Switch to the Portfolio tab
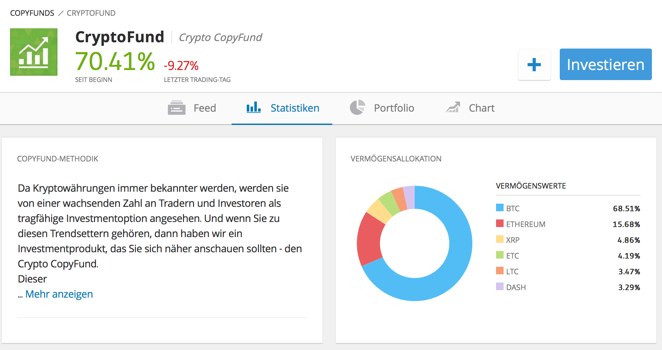Image resolution: width=662 pixels, height=350 pixels. (382, 108)
